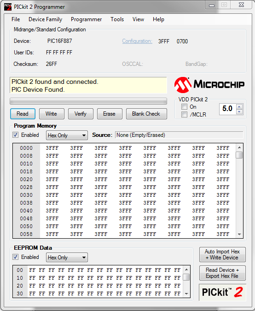Click the Read button
Viewport: 255px width, 311px height.
tap(23, 114)
